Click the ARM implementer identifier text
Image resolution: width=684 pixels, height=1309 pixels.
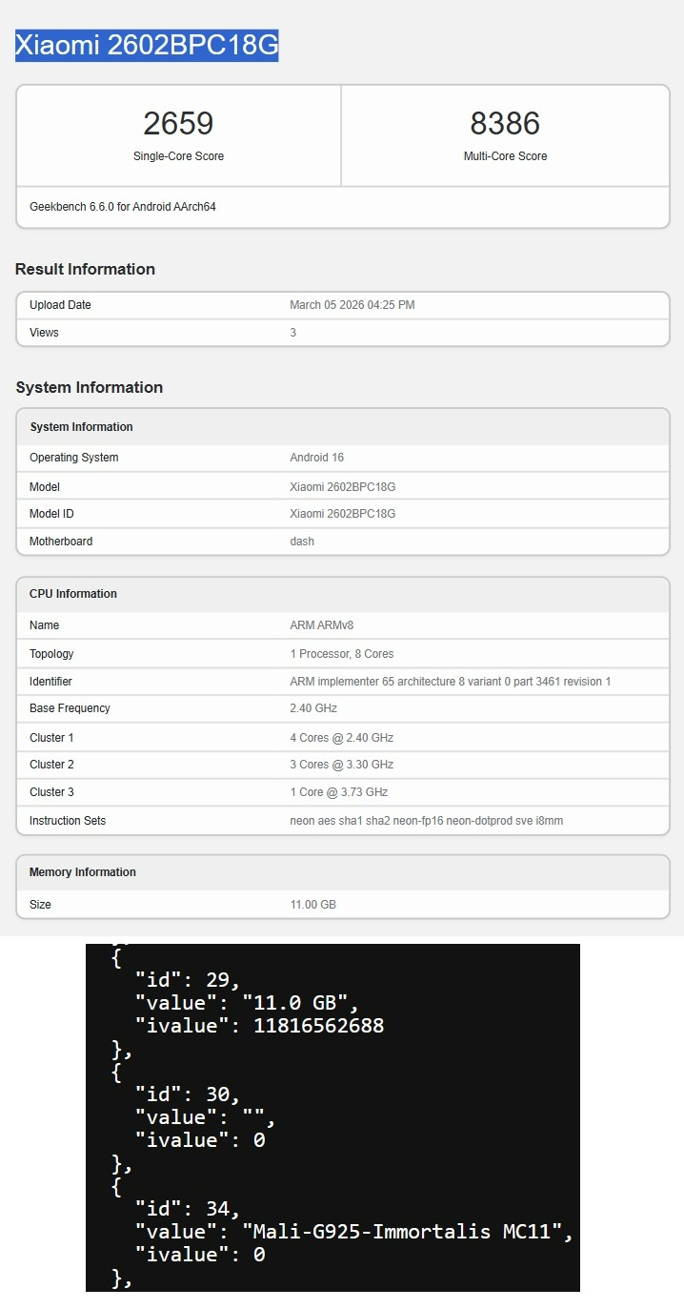click(450, 682)
